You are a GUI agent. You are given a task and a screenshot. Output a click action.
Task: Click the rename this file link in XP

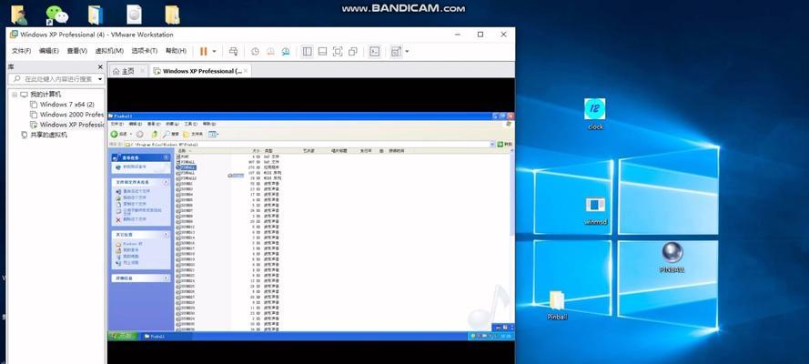point(131,191)
